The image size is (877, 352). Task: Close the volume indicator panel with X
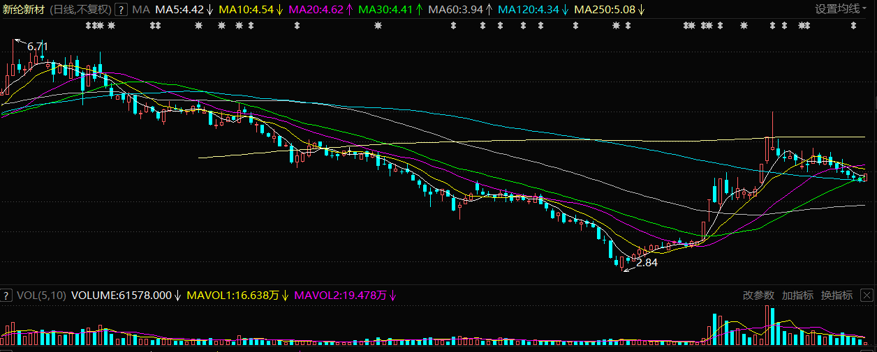(867, 296)
